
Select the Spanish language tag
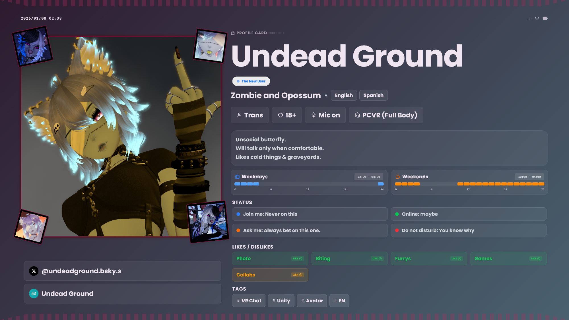(x=373, y=95)
